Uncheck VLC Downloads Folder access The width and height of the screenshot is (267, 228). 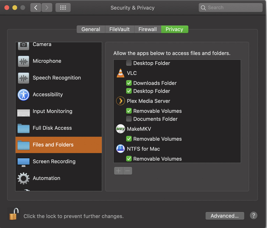pos(129,83)
